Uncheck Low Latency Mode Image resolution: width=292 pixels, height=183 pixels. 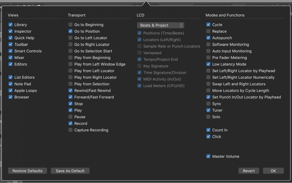(x=208, y=64)
